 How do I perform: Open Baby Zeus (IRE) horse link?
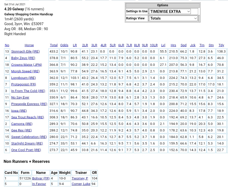click(x=23, y=58)
